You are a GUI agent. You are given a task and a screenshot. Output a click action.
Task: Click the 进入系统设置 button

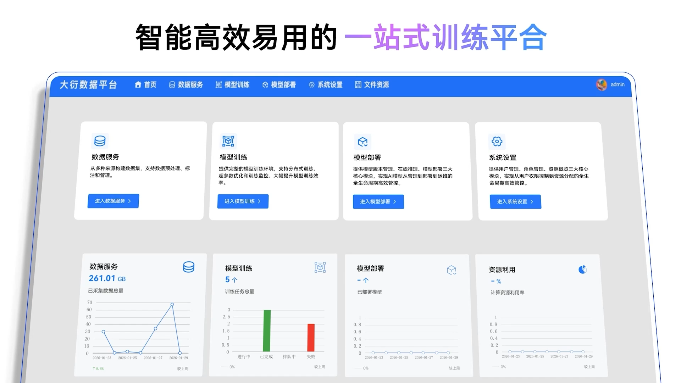[x=515, y=202]
